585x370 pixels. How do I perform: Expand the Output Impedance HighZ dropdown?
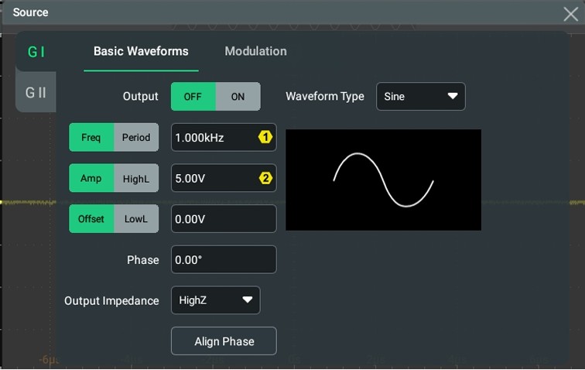click(215, 300)
